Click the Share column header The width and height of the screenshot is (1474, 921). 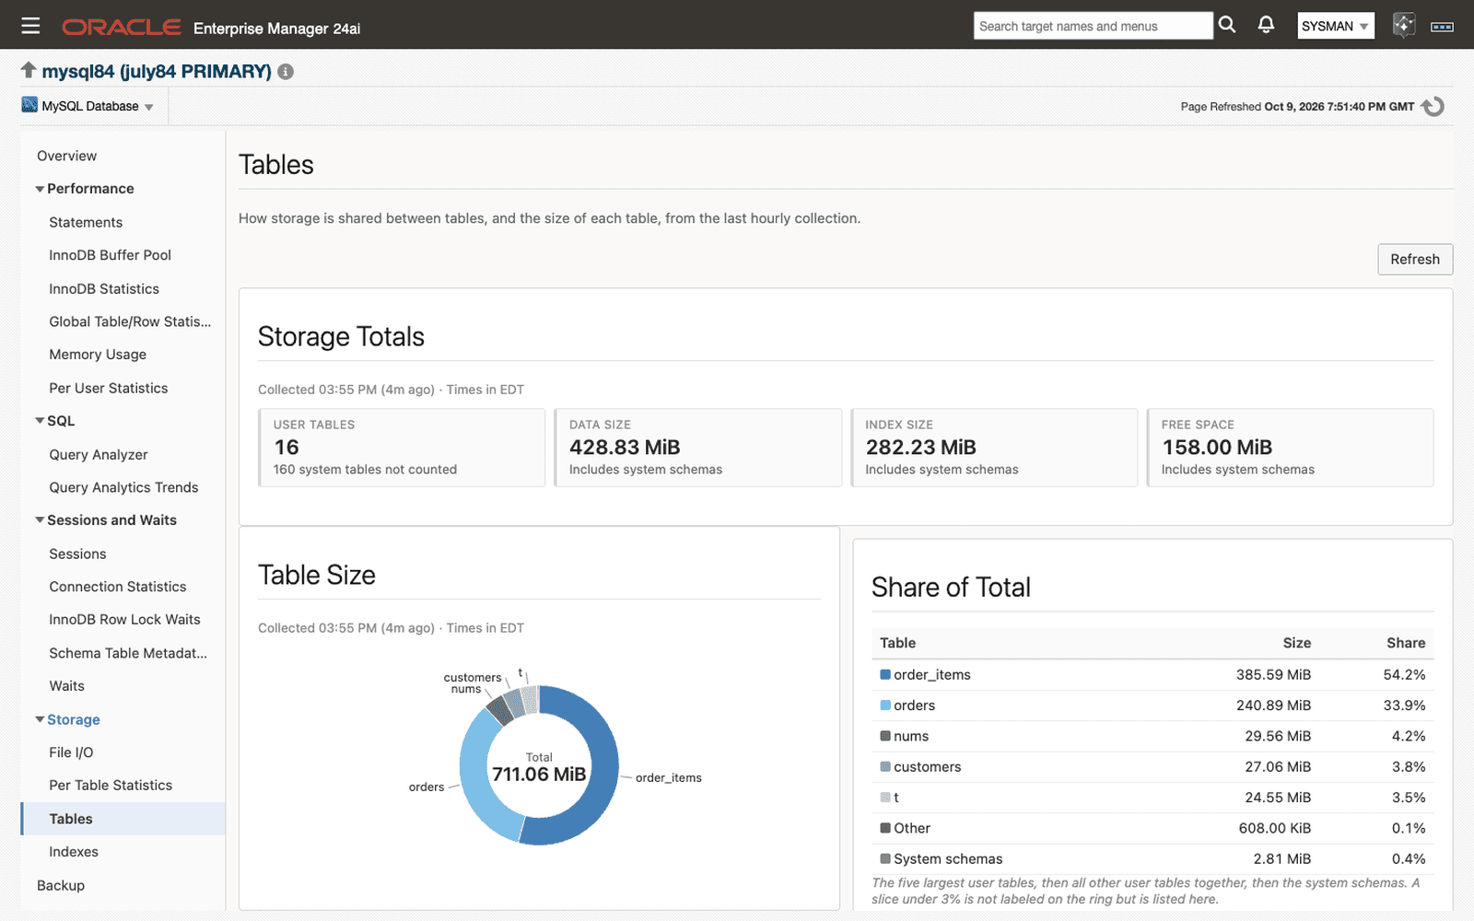(x=1406, y=643)
